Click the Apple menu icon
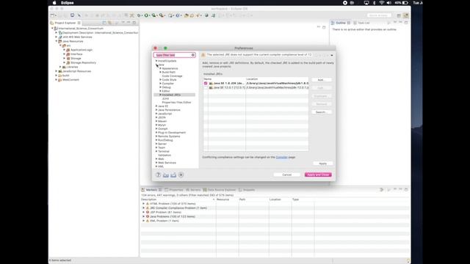Viewport: 470px width, 264px height. [54, 3]
